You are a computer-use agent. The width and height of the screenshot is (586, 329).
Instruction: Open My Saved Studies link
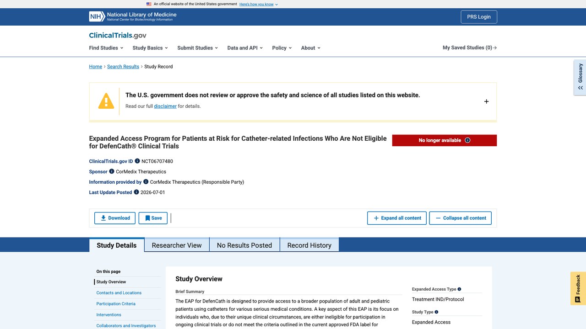tap(470, 48)
